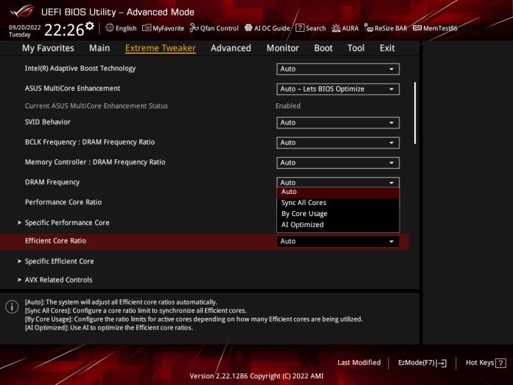Open Qfan Control fan settings

point(214,28)
